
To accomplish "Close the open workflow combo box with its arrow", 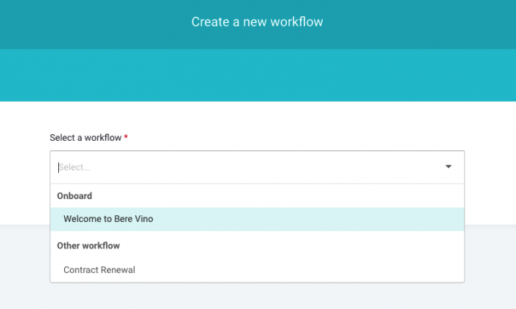I will [x=448, y=167].
